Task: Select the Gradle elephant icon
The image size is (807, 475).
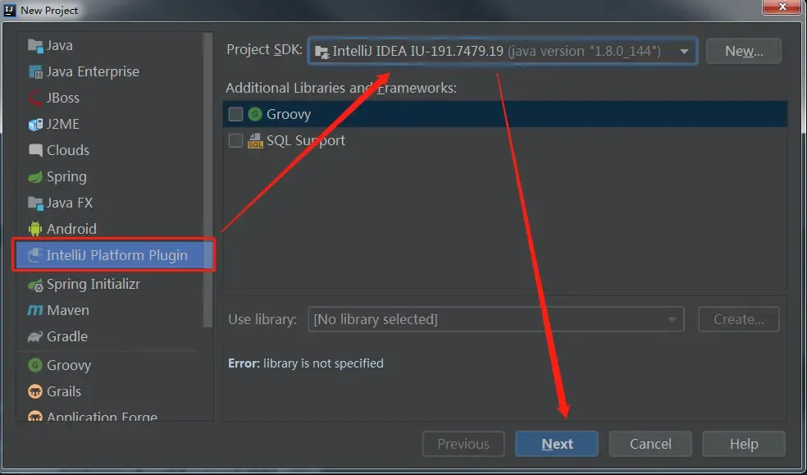Action: pyautogui.click(x=35, y=336)
